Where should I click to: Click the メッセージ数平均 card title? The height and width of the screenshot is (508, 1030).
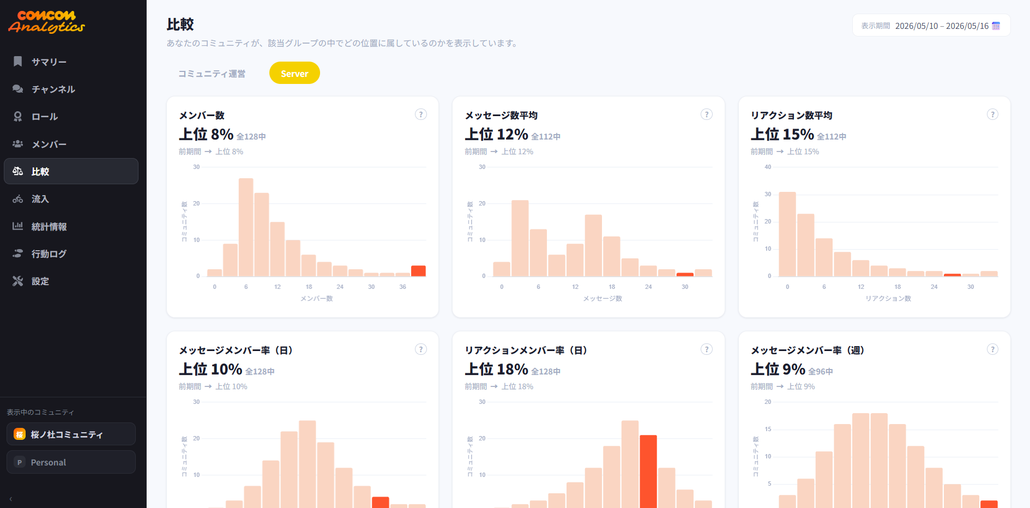pos(501,116)
